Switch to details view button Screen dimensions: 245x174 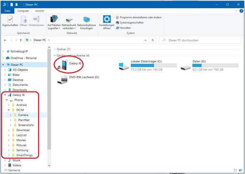[x=235, y=170]
